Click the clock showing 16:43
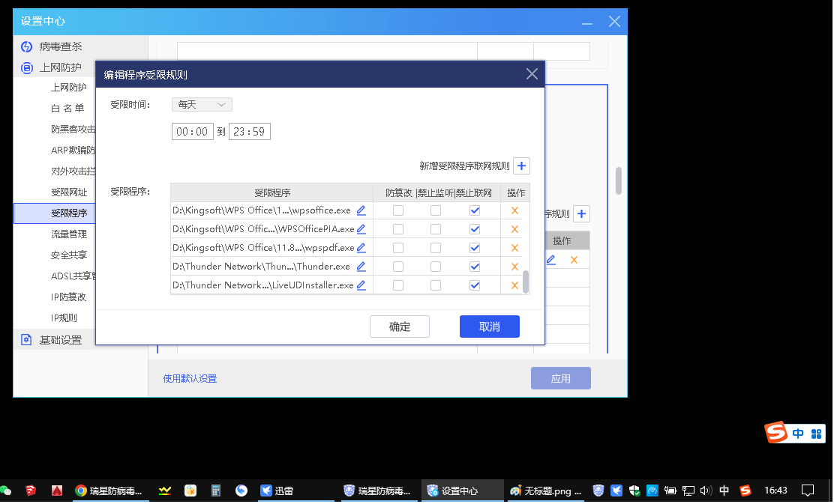This screenshot has width=834, height=504. pyautogui.click(x=775, y=491)
